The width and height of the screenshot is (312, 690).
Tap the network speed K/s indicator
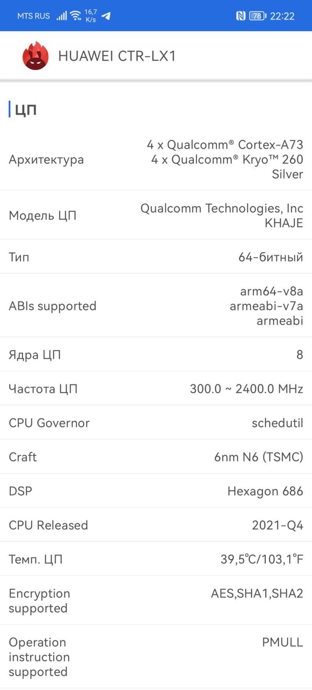(91, 16)
